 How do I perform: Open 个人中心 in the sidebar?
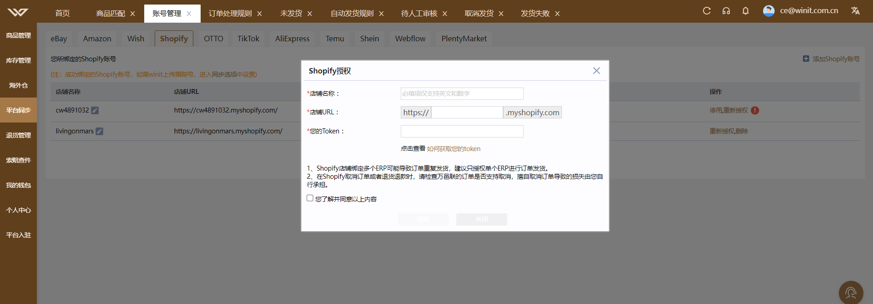click(18, 210)
